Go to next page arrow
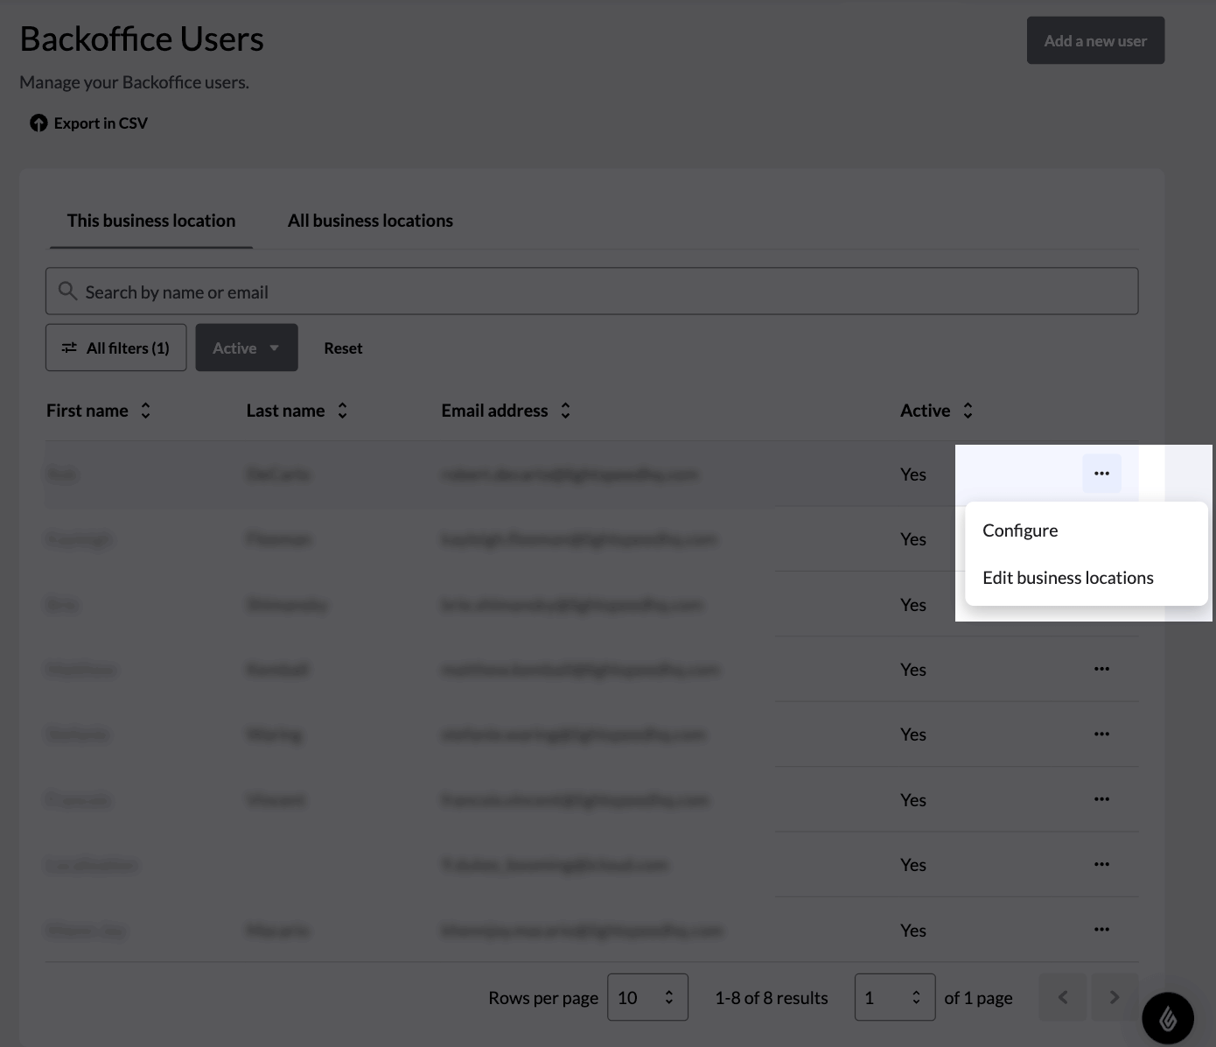This screenshot has width=1216, height=1047. 1114,997
